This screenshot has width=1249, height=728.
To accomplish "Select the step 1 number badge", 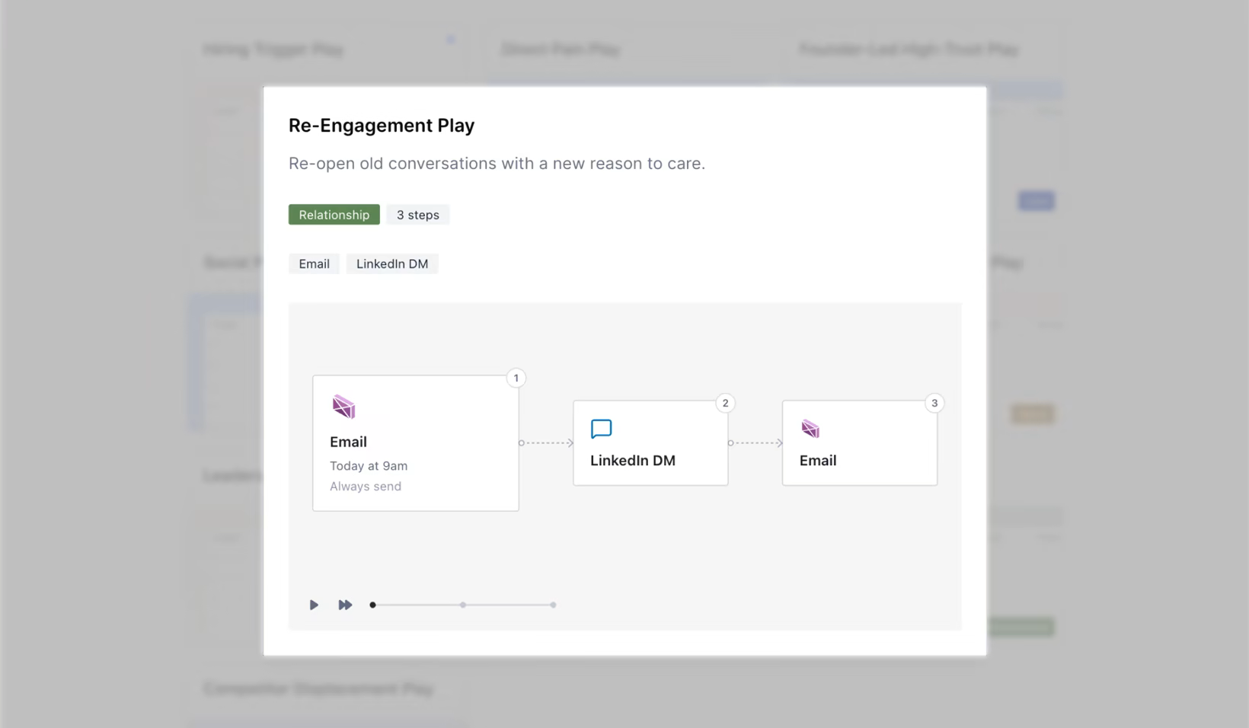I will coord(516,378).
